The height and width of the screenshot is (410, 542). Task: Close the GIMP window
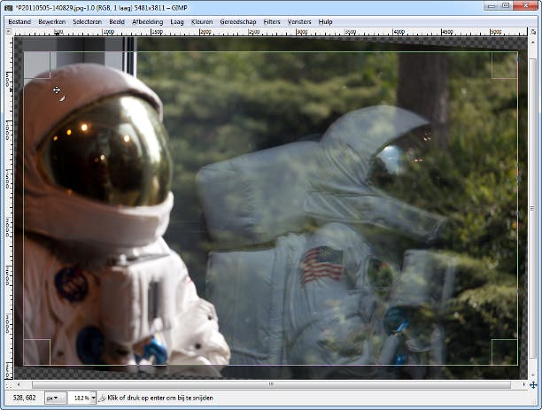pos(526,6)
